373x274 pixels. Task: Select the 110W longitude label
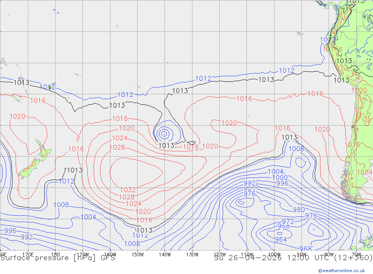tap(247, 255)
